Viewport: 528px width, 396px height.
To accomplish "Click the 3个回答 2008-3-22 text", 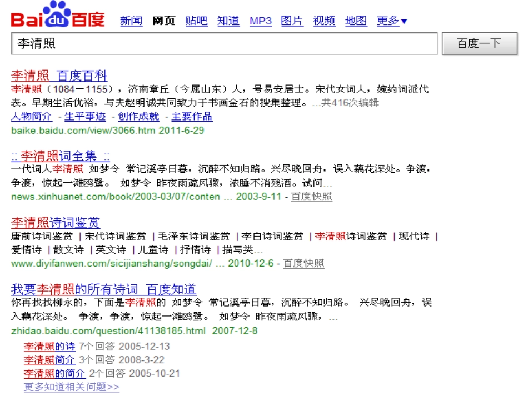I will (122, 360).
